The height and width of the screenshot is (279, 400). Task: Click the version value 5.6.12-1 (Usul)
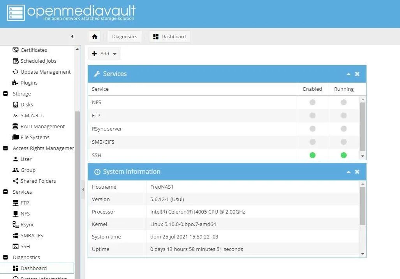(x=167, y=199)
